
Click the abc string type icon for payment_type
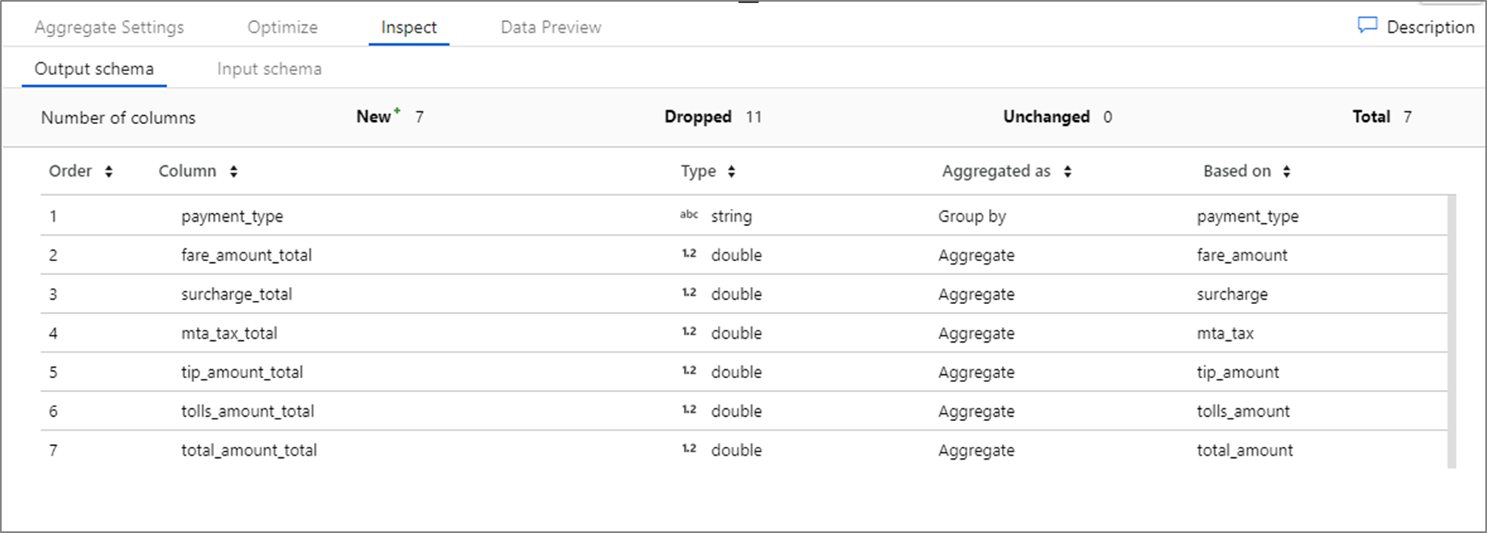690,215
